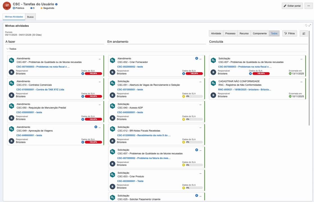Click the Editar portal button
Viewport: 314px width, 202px height.
coord(292,6)
